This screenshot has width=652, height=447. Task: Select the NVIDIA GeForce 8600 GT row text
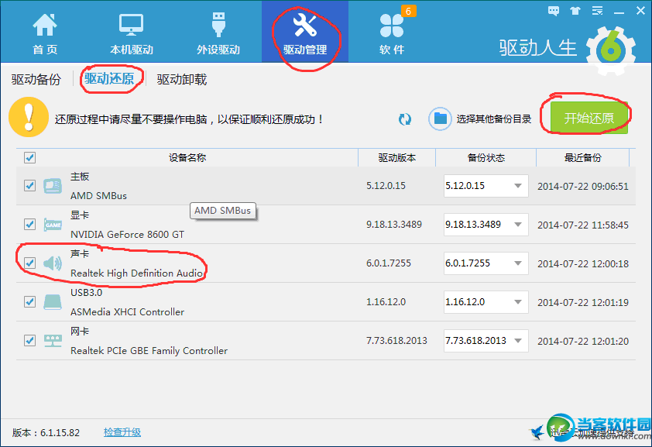[x=127, y=235]
